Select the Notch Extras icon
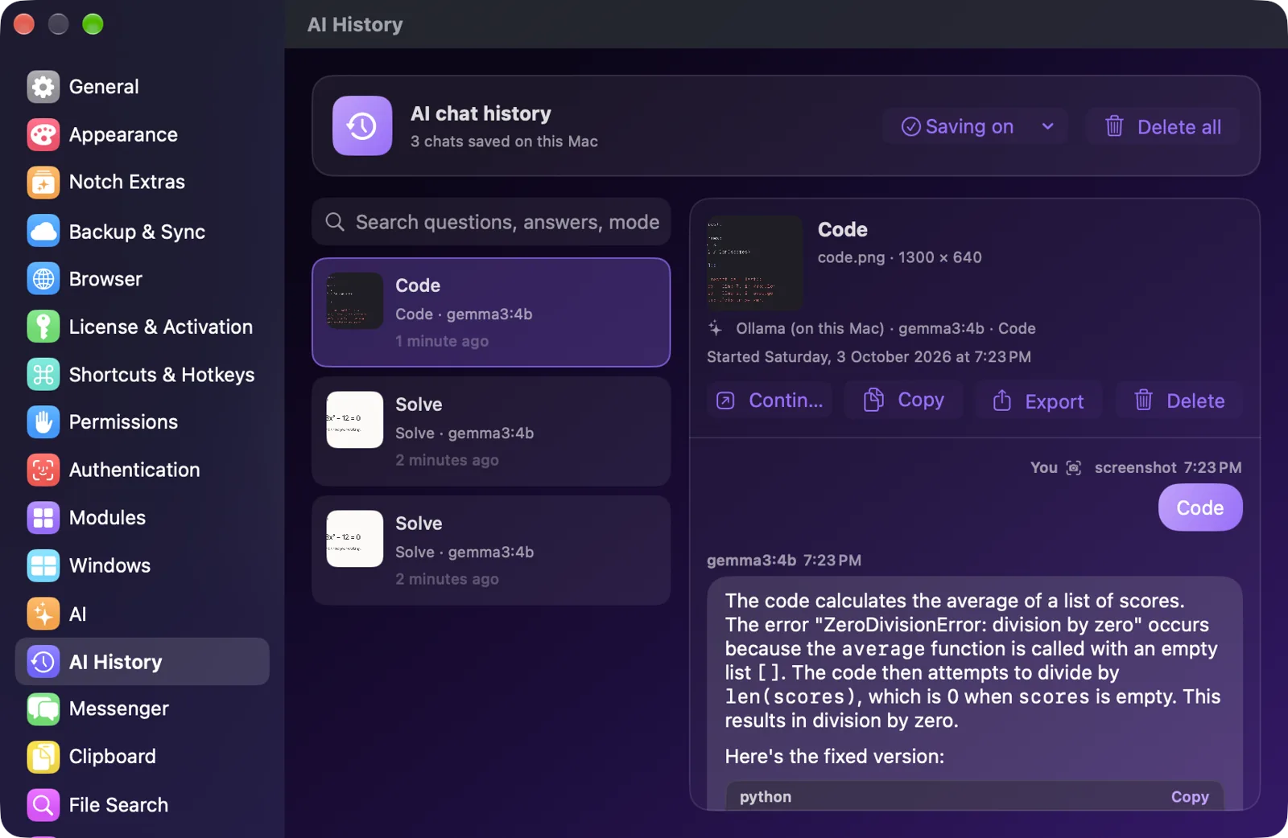The image size is (1288, 838). pyautogui.click(x=43, y=183)
